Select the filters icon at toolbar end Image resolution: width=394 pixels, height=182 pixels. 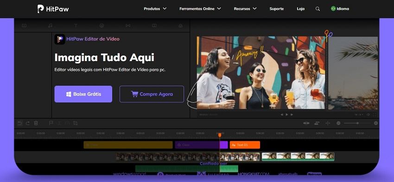[x=180, y=25]
